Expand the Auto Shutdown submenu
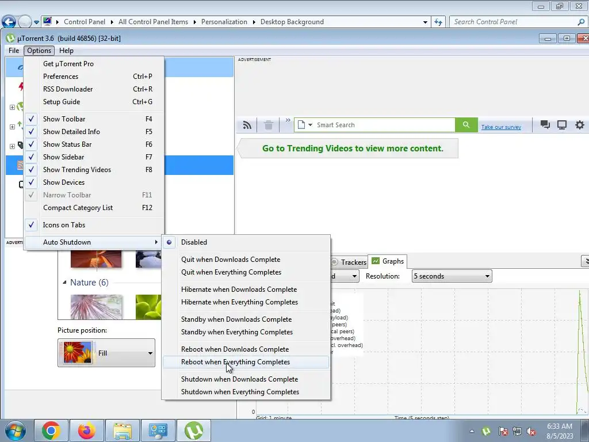 coord(94,242)
